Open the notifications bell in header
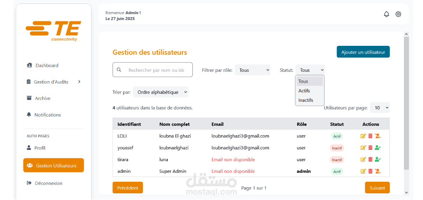 (386, 14)
